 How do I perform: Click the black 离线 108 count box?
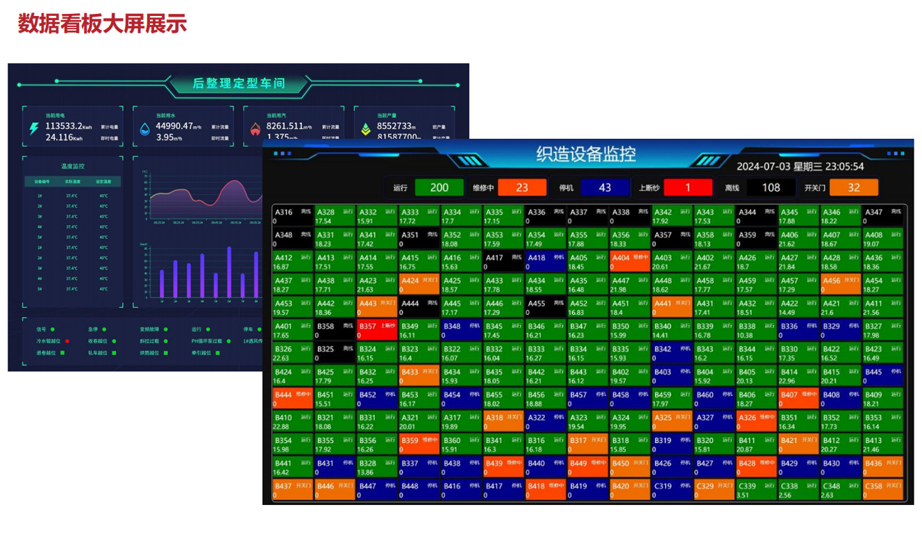click(x=771, y=188)
